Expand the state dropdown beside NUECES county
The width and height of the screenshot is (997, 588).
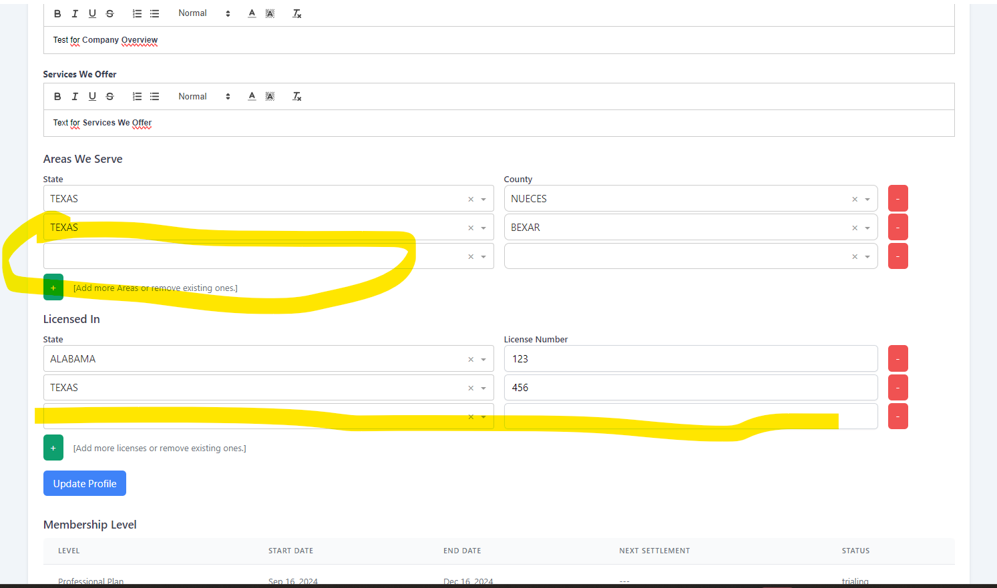[x=483, y=199]
